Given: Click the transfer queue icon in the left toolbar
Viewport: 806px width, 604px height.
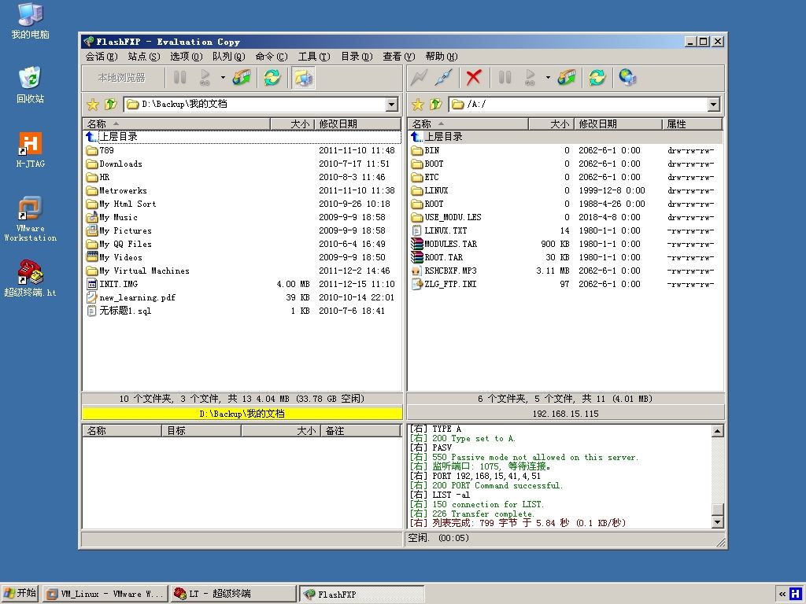Looking at the screenshot, I should tap(242, 78).
